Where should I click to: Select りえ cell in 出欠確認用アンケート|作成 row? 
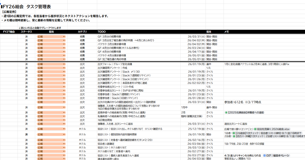click(209, 68)
